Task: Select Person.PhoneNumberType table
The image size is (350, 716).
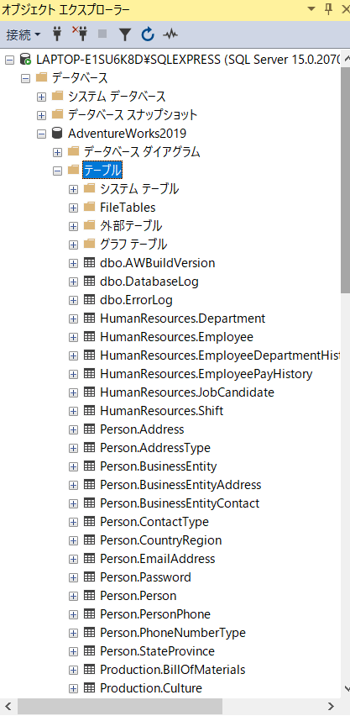Action: point(173,633)
